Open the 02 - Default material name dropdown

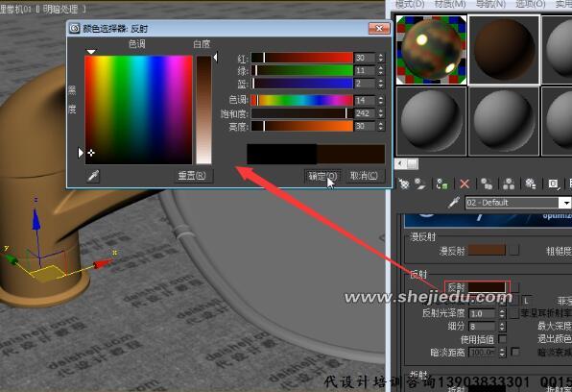[565, 203]
